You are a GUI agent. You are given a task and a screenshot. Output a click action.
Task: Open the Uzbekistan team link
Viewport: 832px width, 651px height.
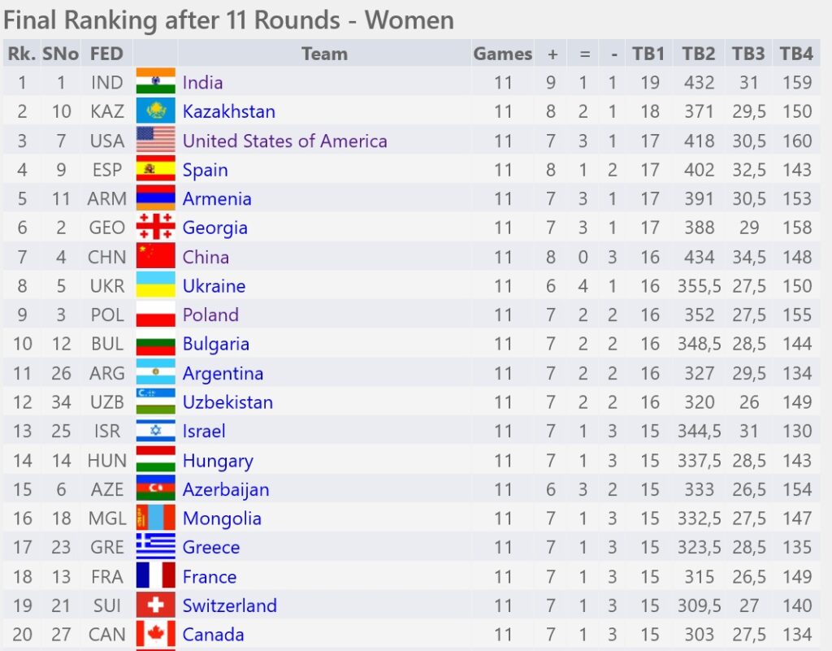pos(227,402)
